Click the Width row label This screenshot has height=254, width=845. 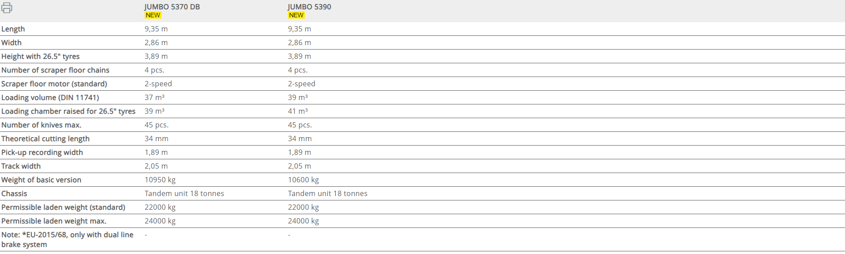12,42
